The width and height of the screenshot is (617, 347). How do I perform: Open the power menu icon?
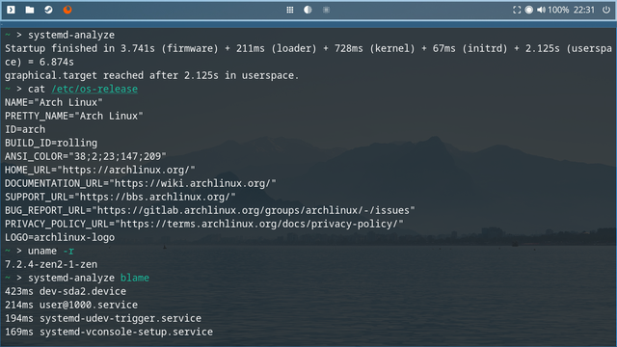tap(606, 10)
